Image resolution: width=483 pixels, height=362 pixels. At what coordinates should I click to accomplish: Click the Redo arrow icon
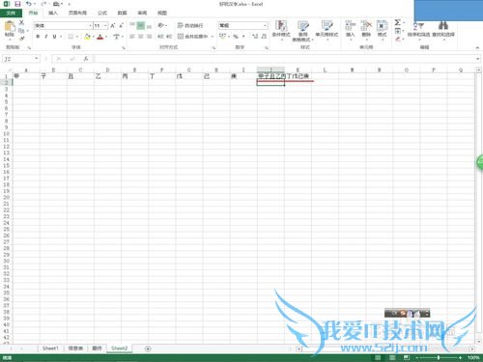coord(43,4)
